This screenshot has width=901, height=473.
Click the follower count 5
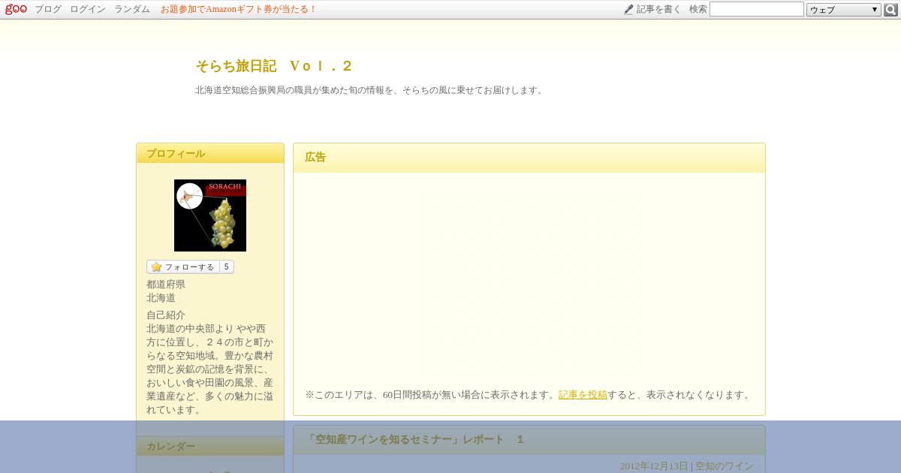226,267
